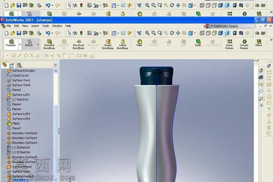Switch to the PropertyManager tab

[x=12, y=65]
